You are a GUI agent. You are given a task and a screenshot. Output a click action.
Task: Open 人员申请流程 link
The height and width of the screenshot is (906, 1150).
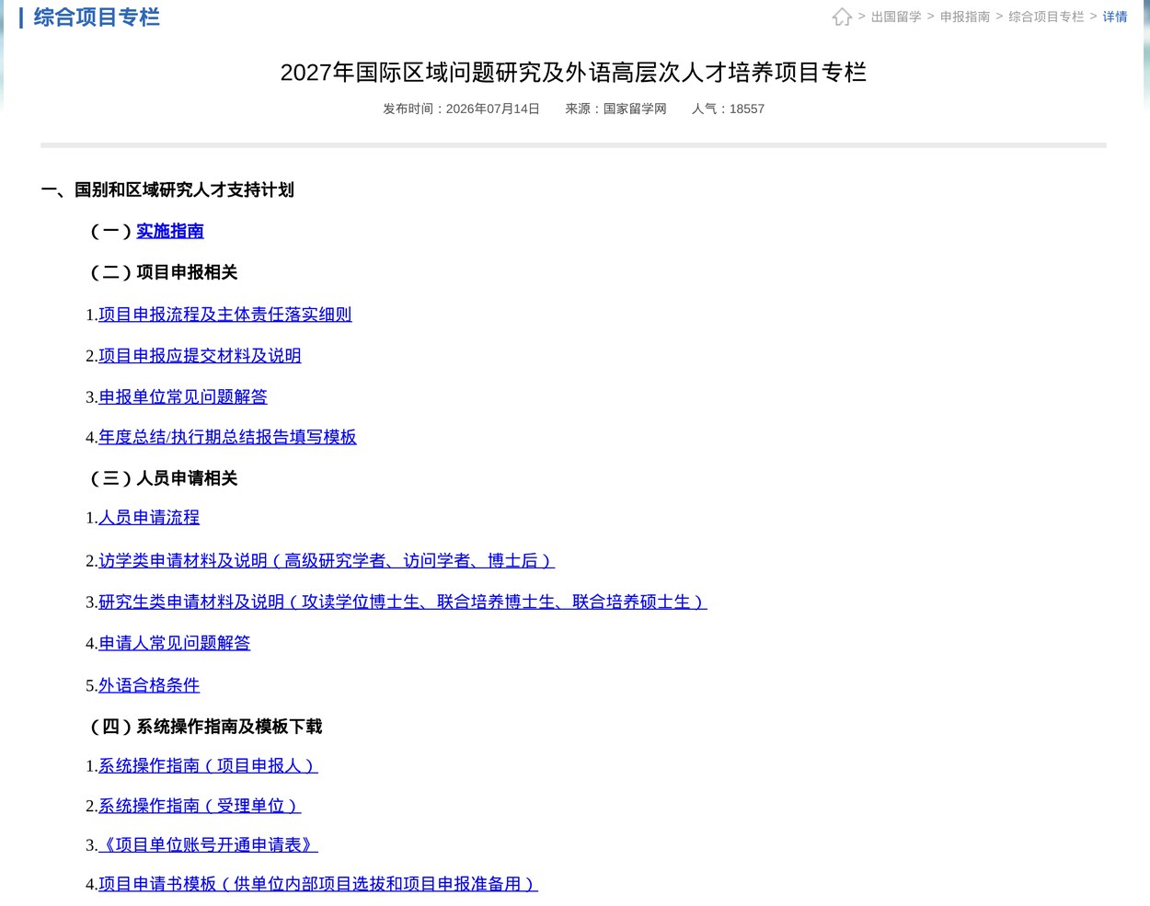149,518
